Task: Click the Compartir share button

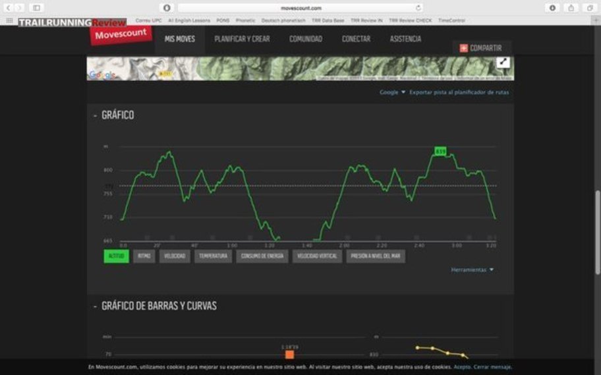Action: point(482,48)
